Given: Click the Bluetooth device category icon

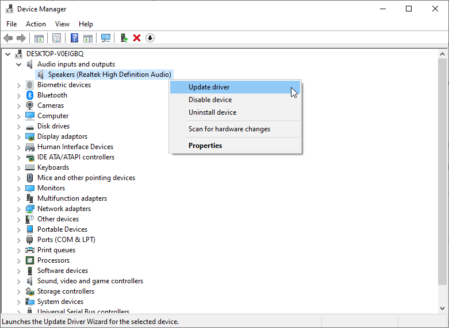Looking at the screenshot, I should click(x=30, y=95).
